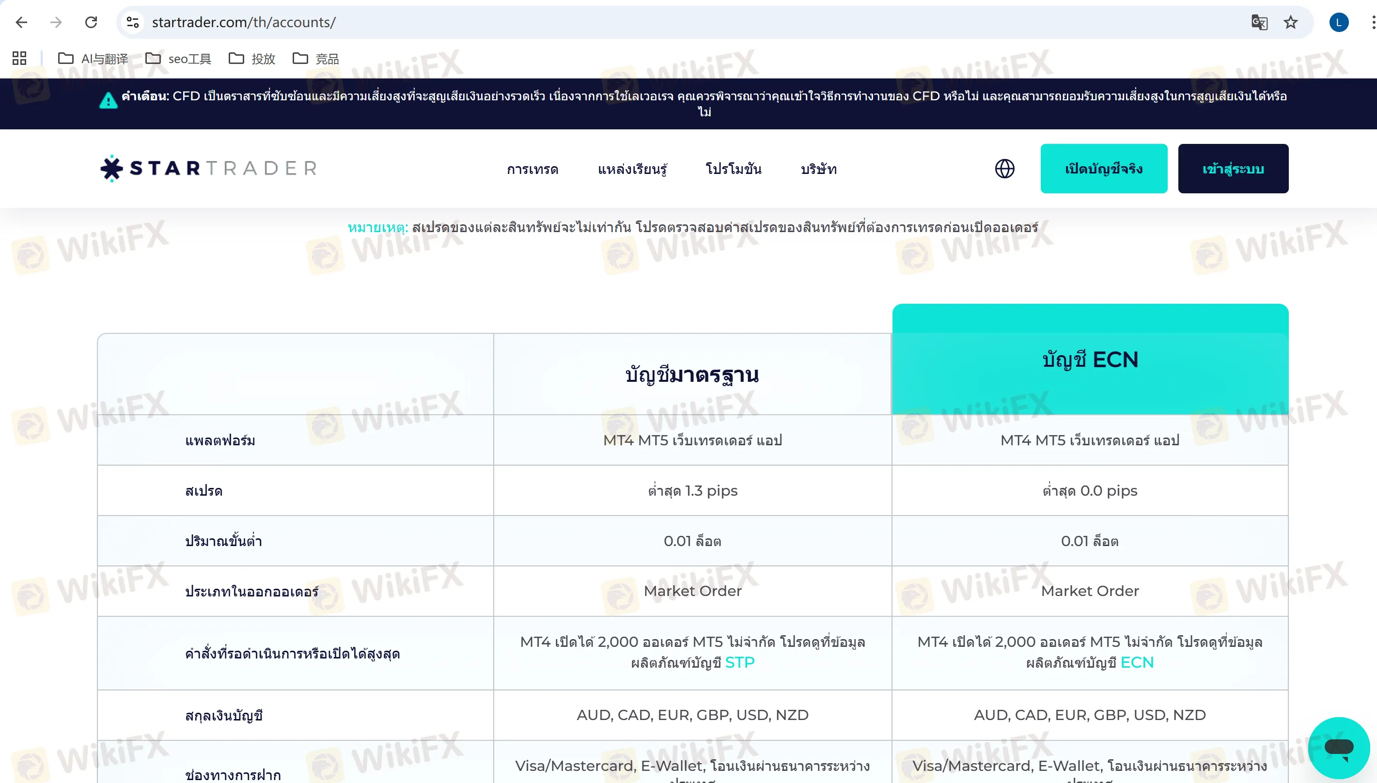This screenshot has width=1377, height=783.
Task: Open the บริษัท navigation menu
Action: pos(817,168)
